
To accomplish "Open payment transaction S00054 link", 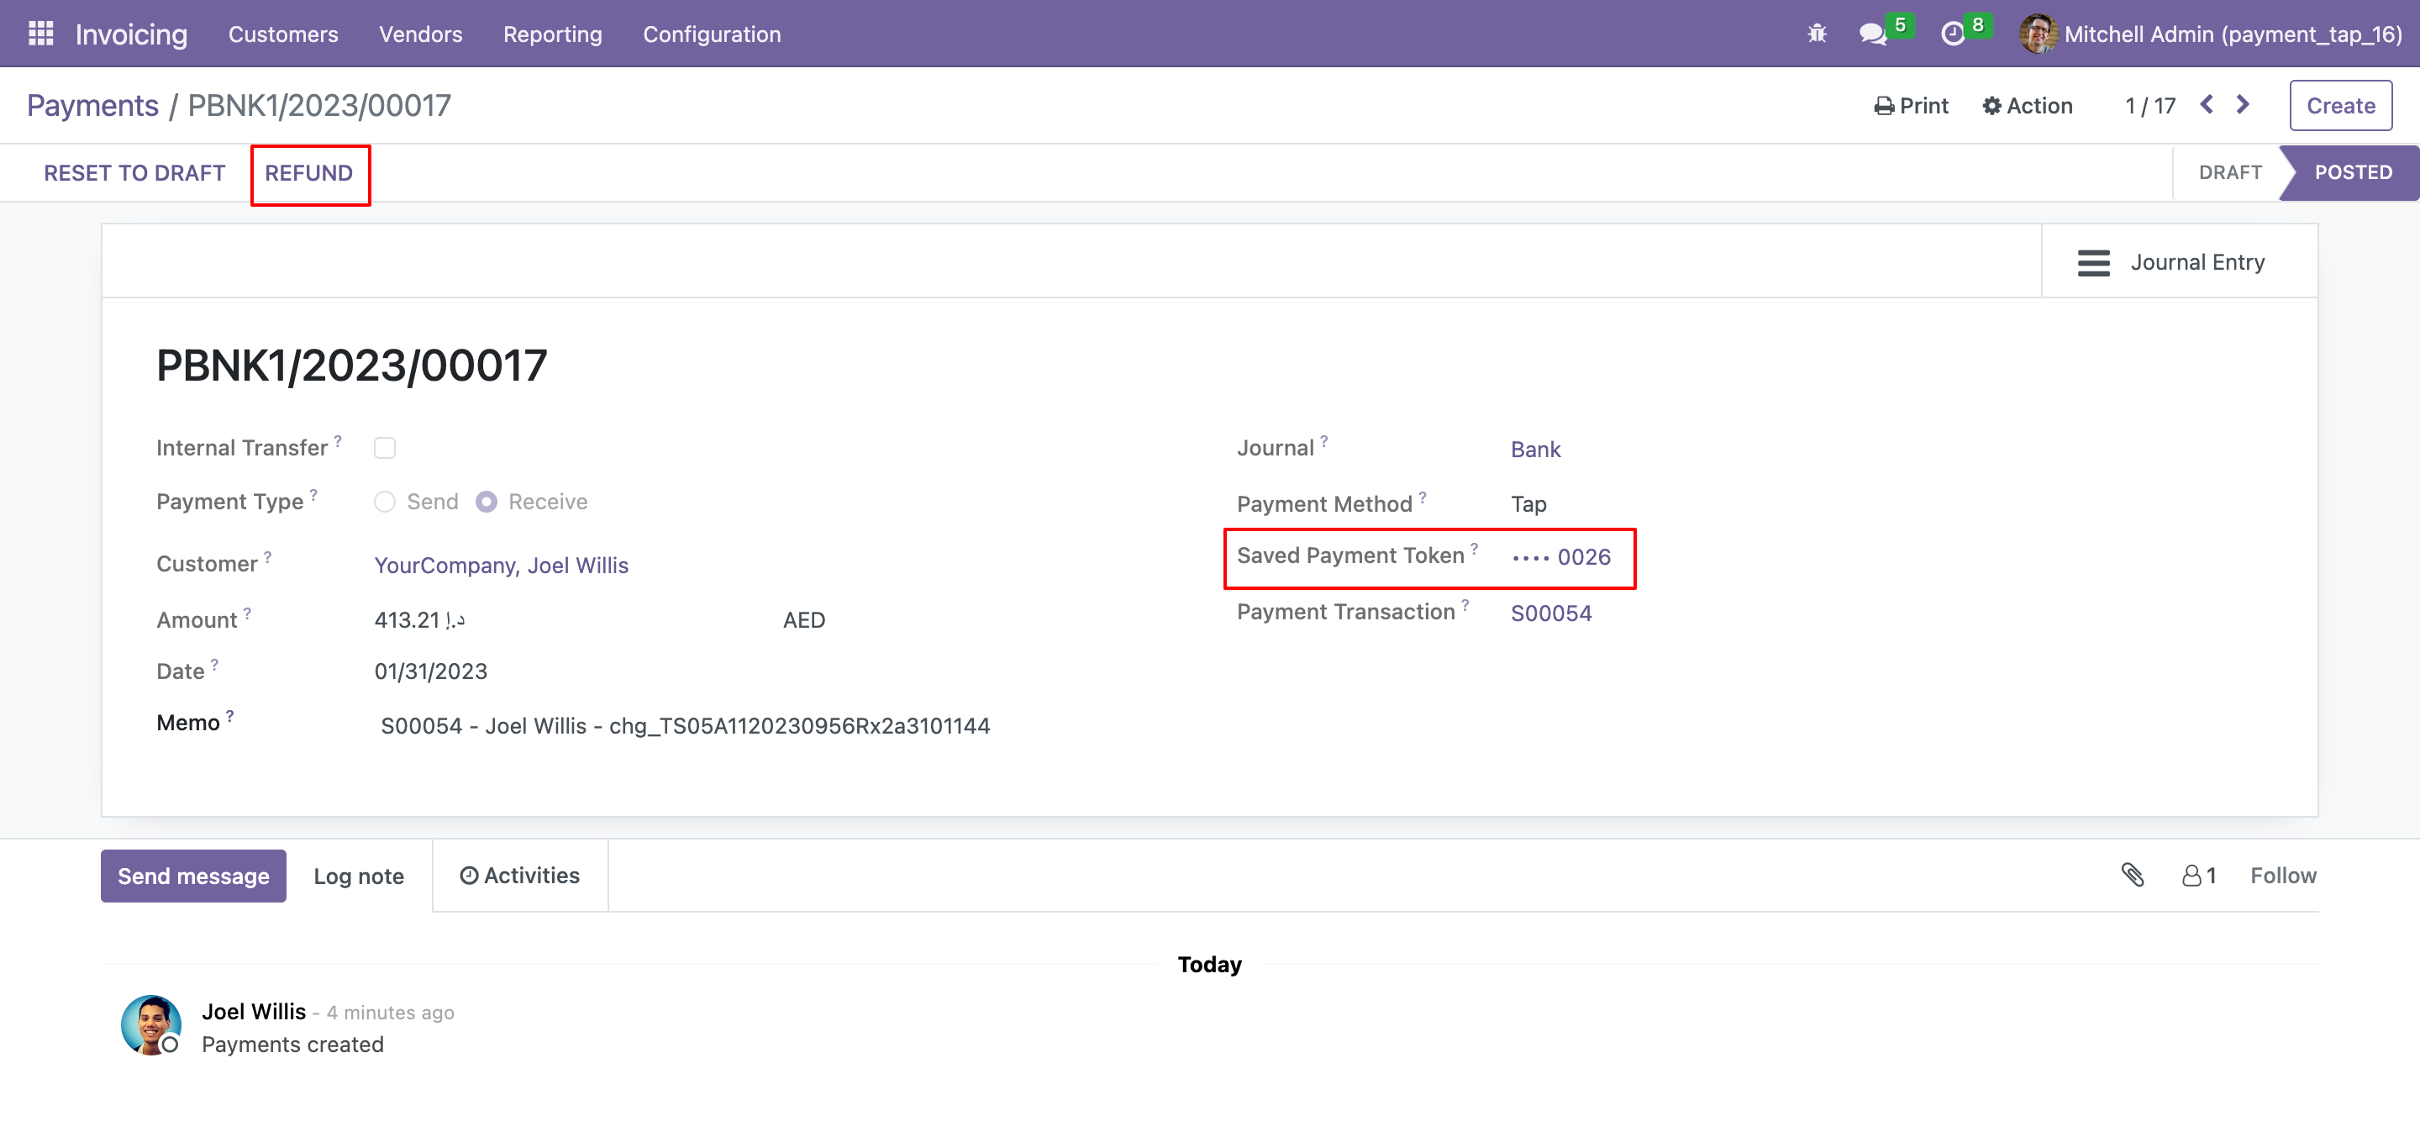I will click(x=1551, y=613).
